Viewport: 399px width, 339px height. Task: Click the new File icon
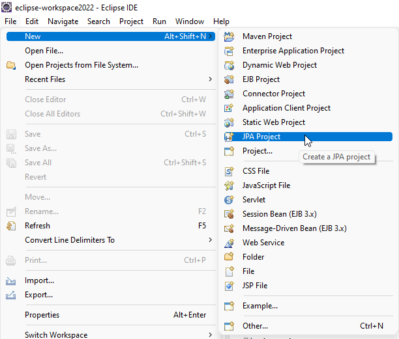pyautogui.click(x=229, y=271)
